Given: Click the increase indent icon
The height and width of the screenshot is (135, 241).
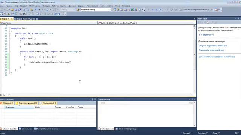Looking at the screenshot, I should [x=24, y=14].
